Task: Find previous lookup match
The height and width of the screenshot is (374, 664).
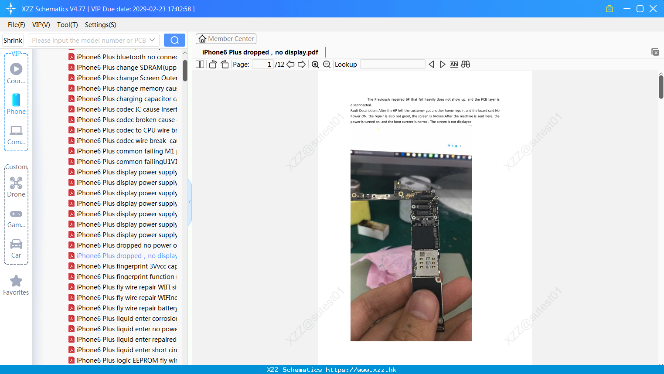Action: [x=431, y=65]
